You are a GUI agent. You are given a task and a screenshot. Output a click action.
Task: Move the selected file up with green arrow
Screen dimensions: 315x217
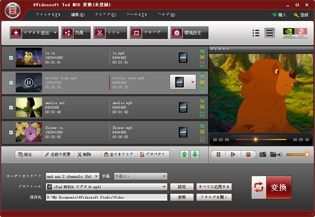pos(185,154)
